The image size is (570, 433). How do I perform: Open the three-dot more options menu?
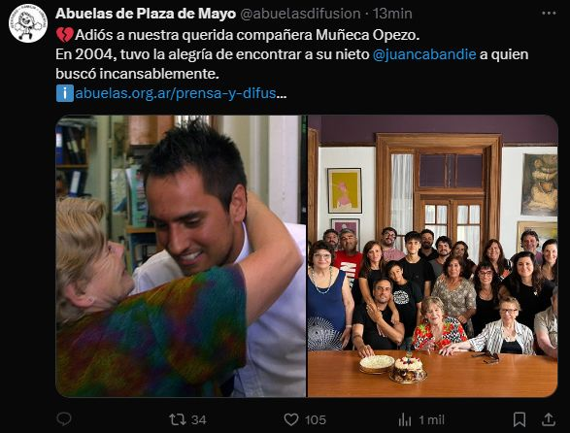tap(549, 13)
